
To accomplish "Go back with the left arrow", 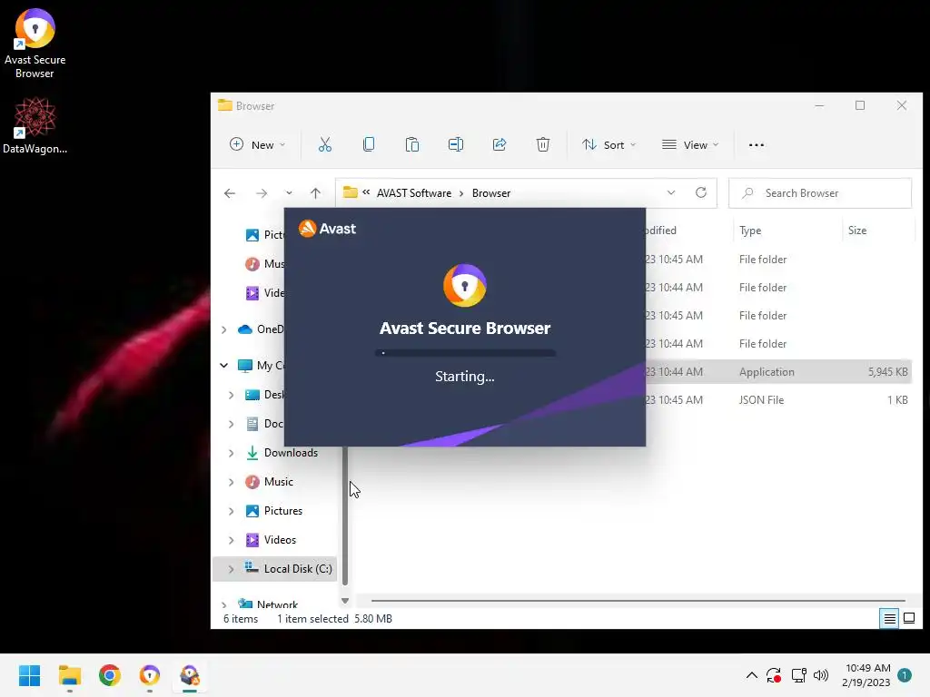I will [230, 193].
